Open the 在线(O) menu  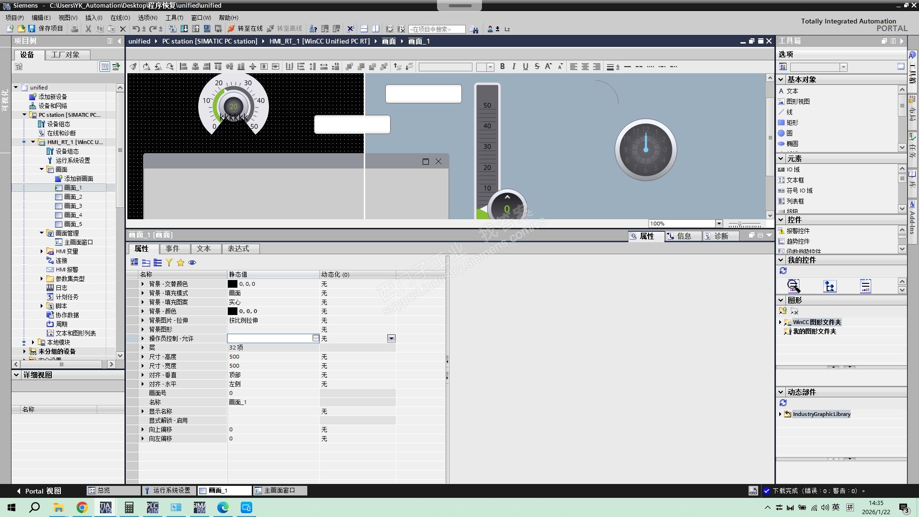[120, 18]
